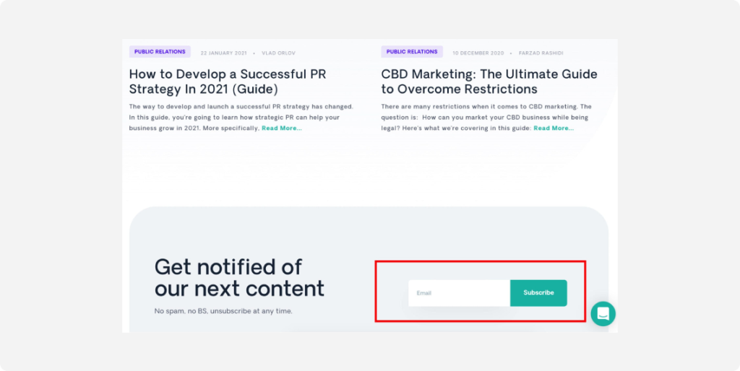Click the "Get notified of our next content" heading
This screenshot has width=740, height=371.
[x=239, y=278]
